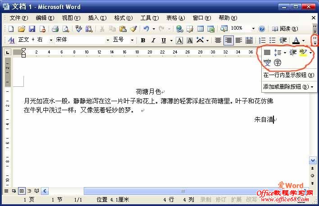Click the ruler tab selector L box
This screenshot has height=206, width=319.
[x=8, y=53]
